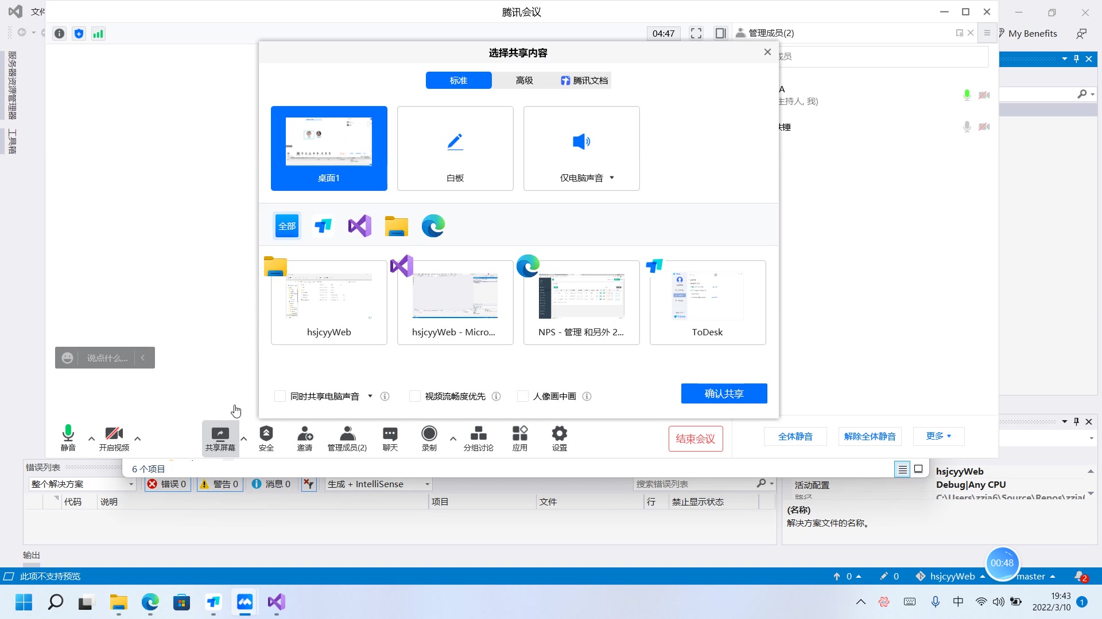Open 错误列表 panel tab
1102x619 pixels.
click(x=43, y=467)
